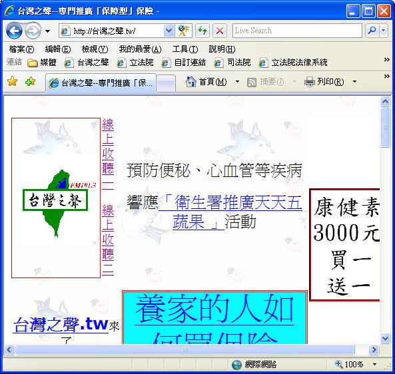Click in the Live Search input field
The height and width of the screenshot is (374, 395).
[x=297, y=31]
